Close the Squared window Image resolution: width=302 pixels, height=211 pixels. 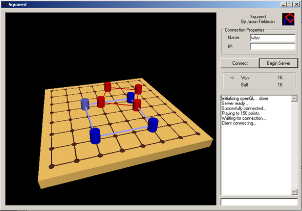296,5
